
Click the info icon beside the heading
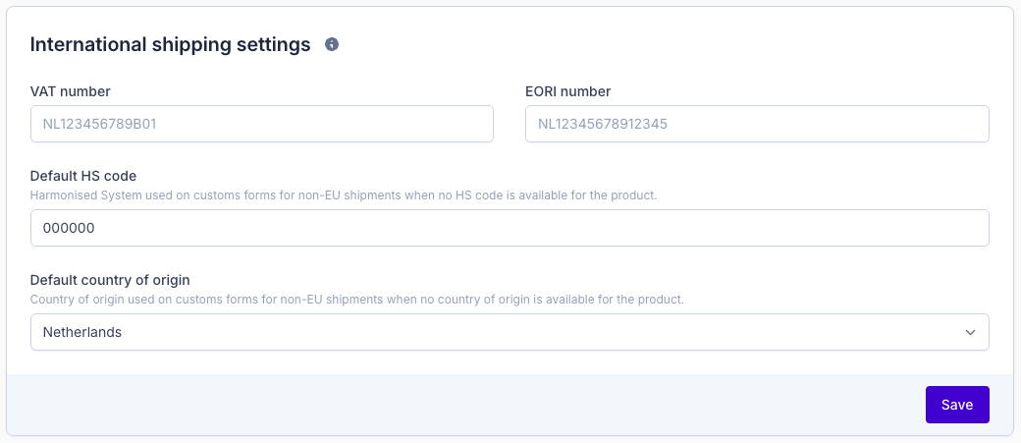(332, 44)
